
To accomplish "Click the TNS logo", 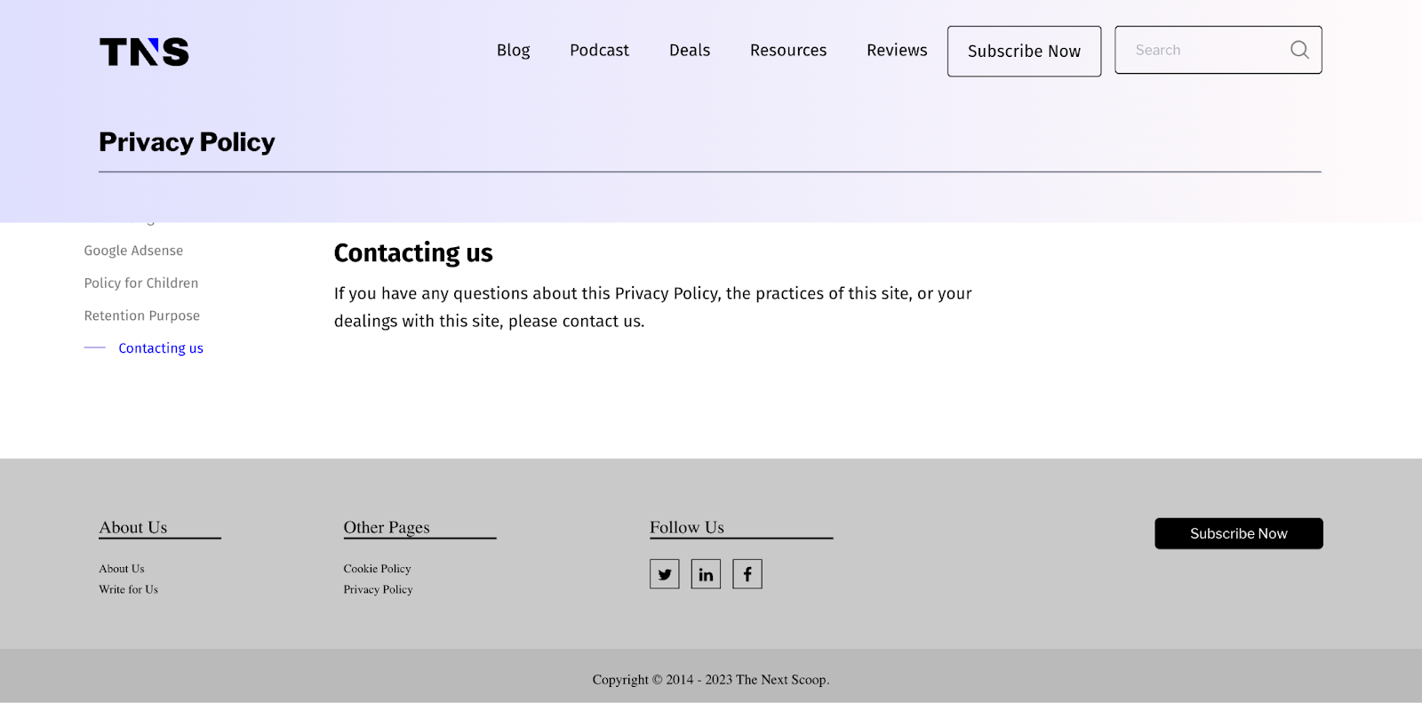I will (144, 52).
